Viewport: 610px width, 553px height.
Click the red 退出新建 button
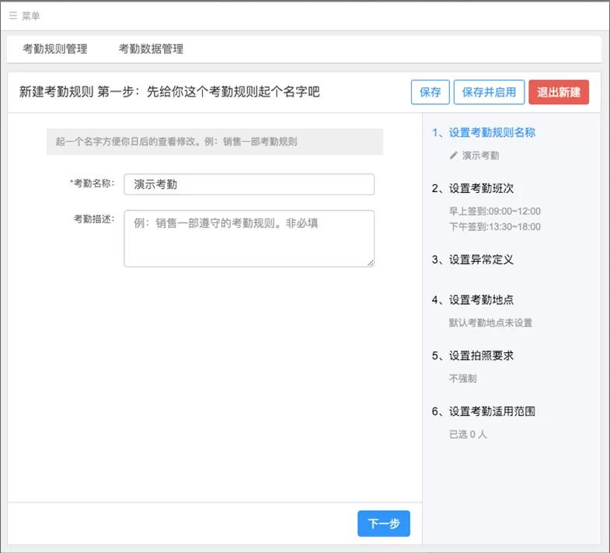coord(559,93)
